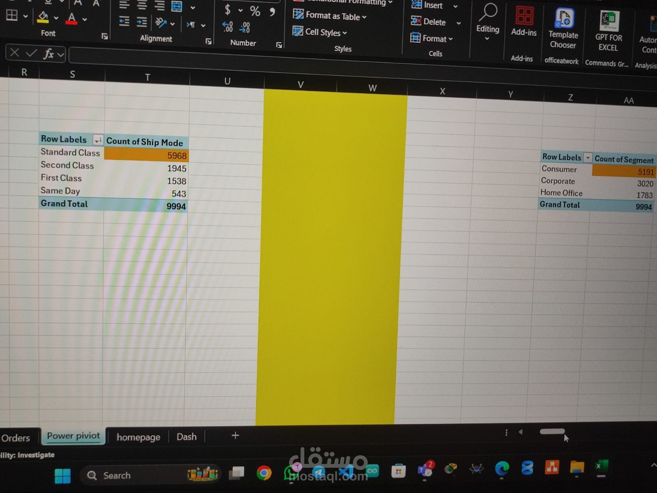The height and width of the screenshot is (493, 657).
Task: Open Google Chrome from the taskbar
Action: tap(264, 473)
